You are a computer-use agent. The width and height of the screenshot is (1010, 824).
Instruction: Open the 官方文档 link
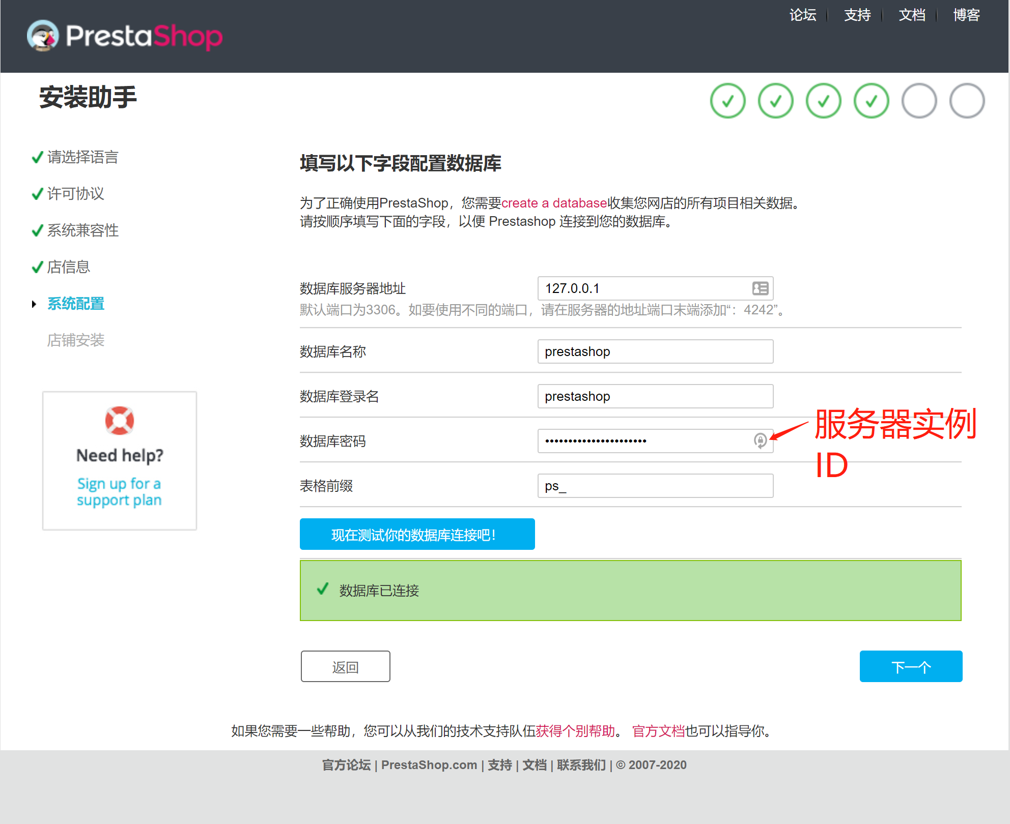point(658,731)
